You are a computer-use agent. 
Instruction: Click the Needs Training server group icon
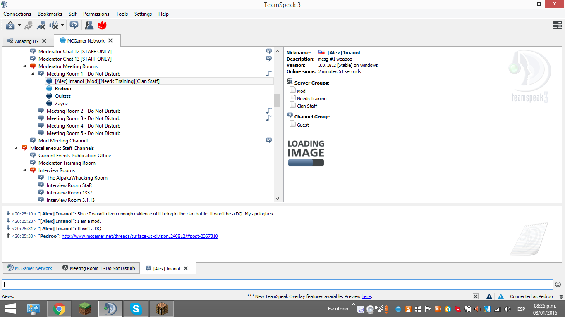293,98
